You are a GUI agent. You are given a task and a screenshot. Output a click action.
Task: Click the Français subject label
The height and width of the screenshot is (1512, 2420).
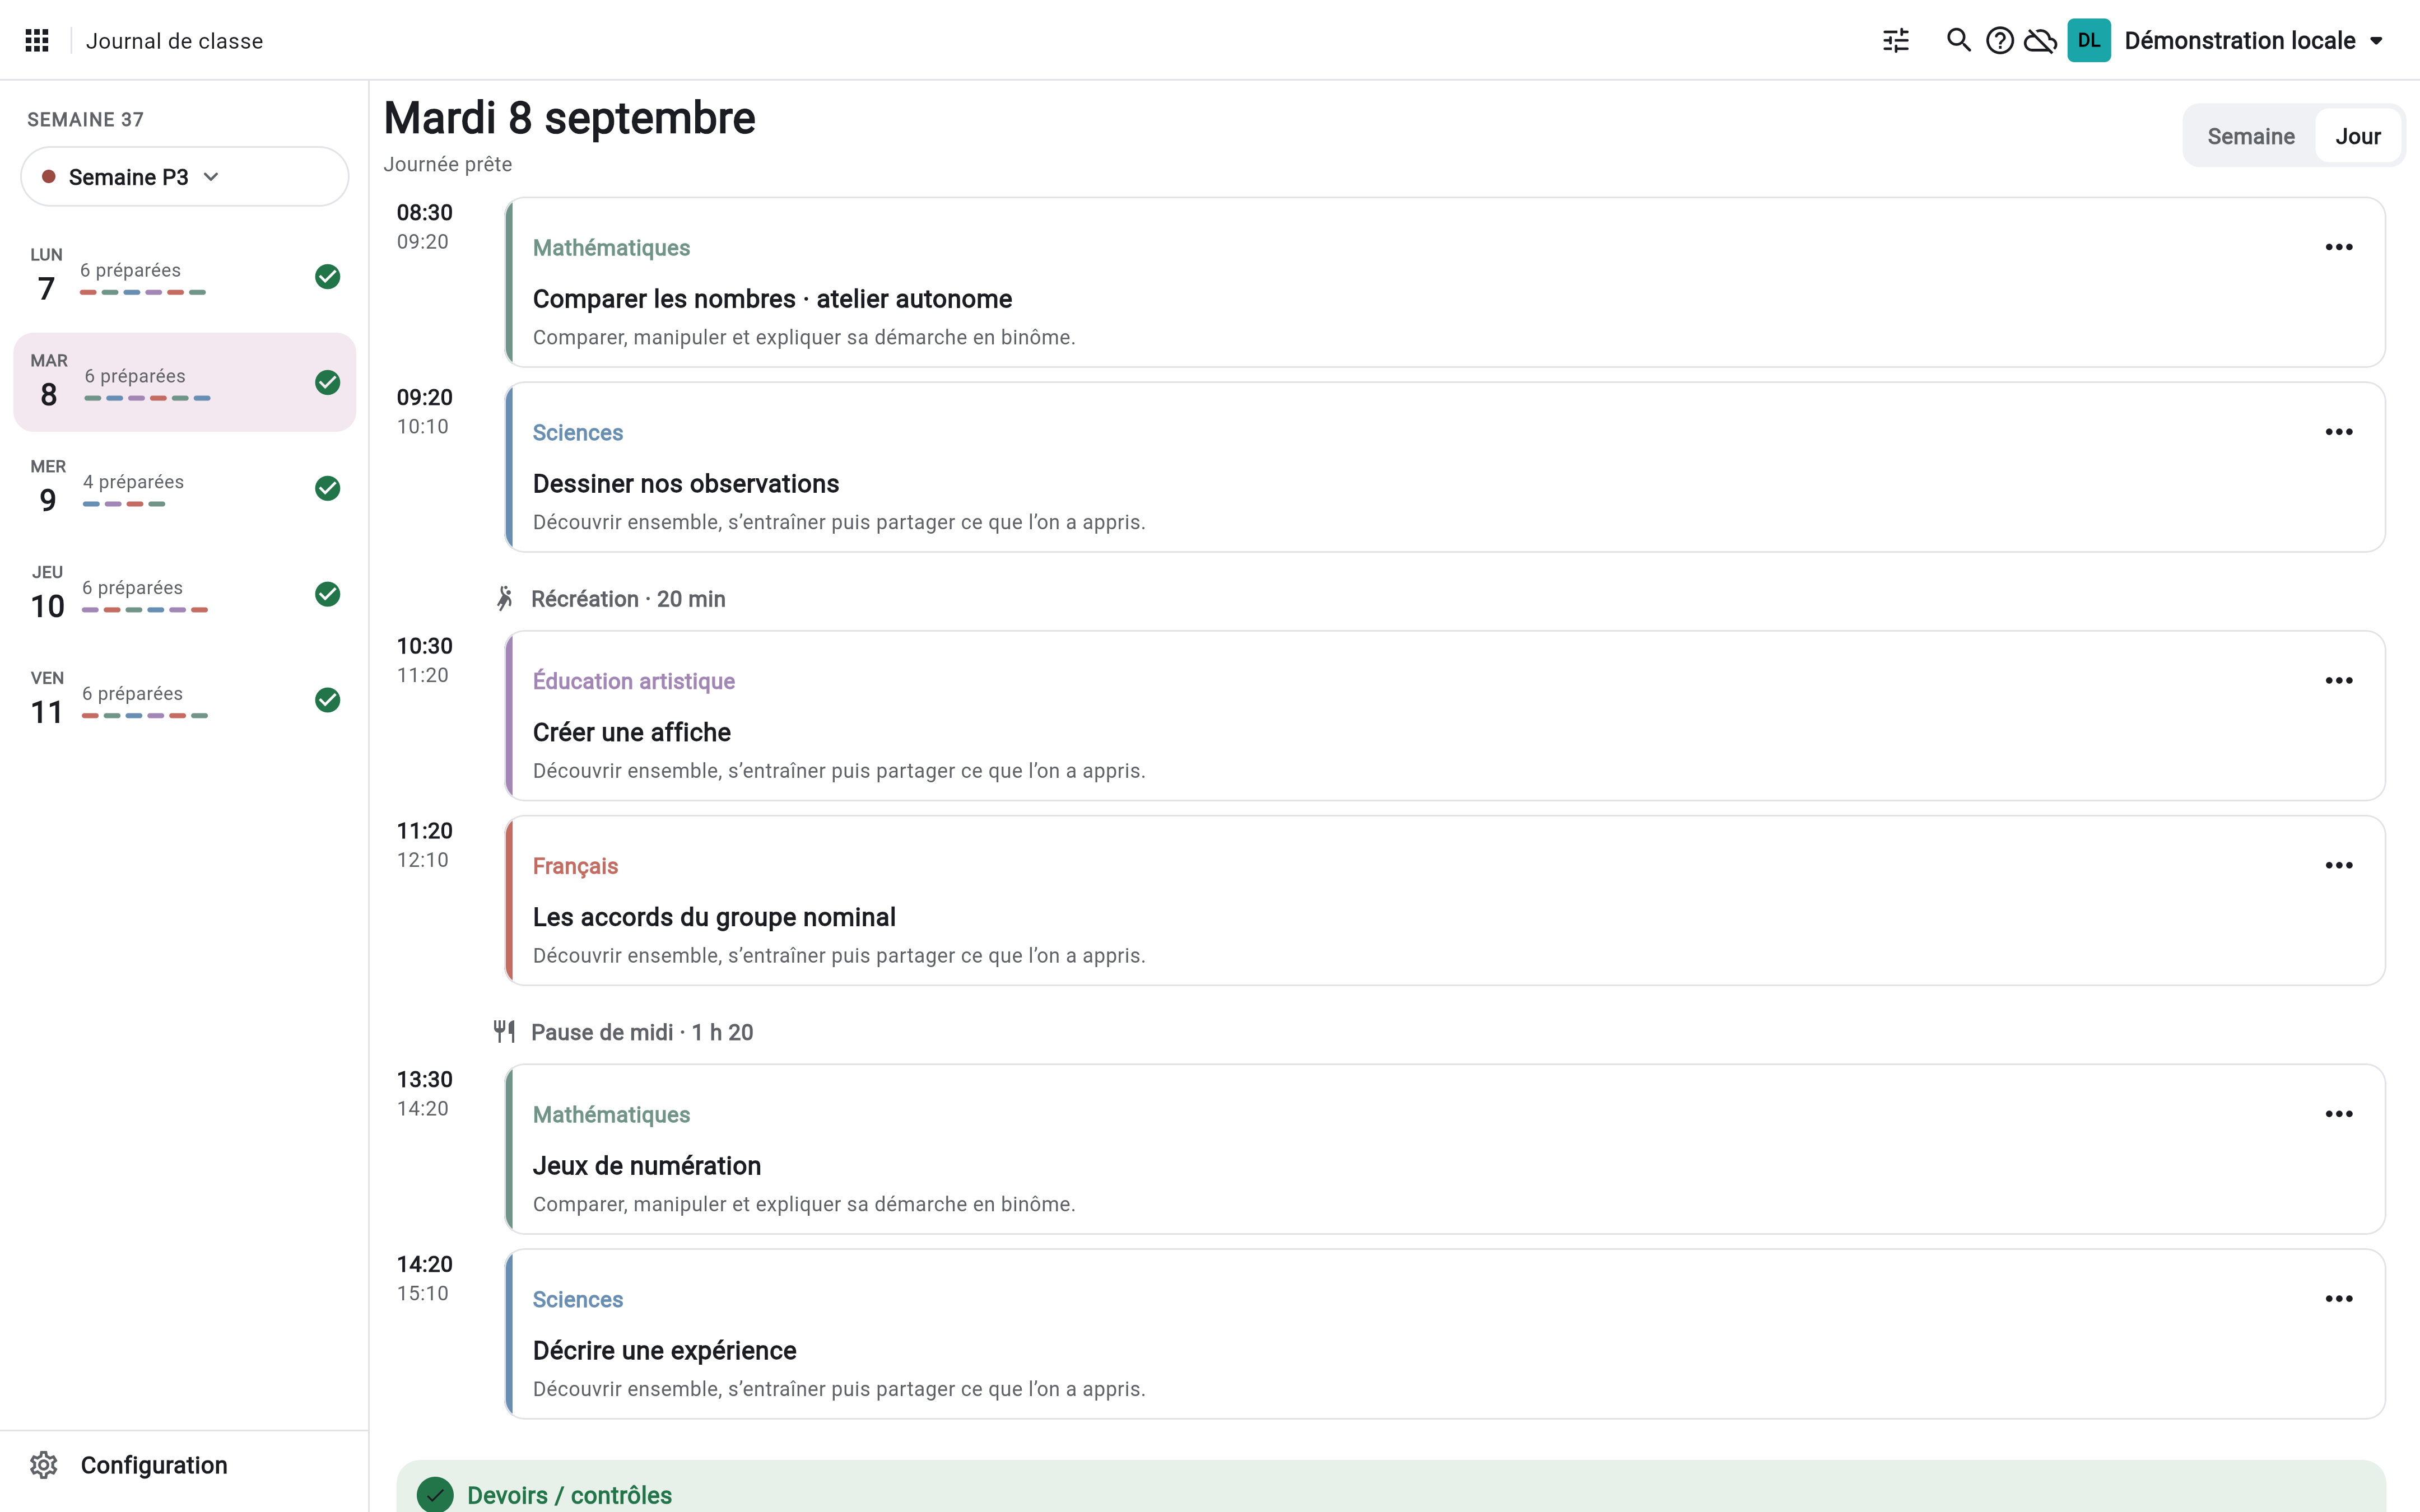[575, 866]
